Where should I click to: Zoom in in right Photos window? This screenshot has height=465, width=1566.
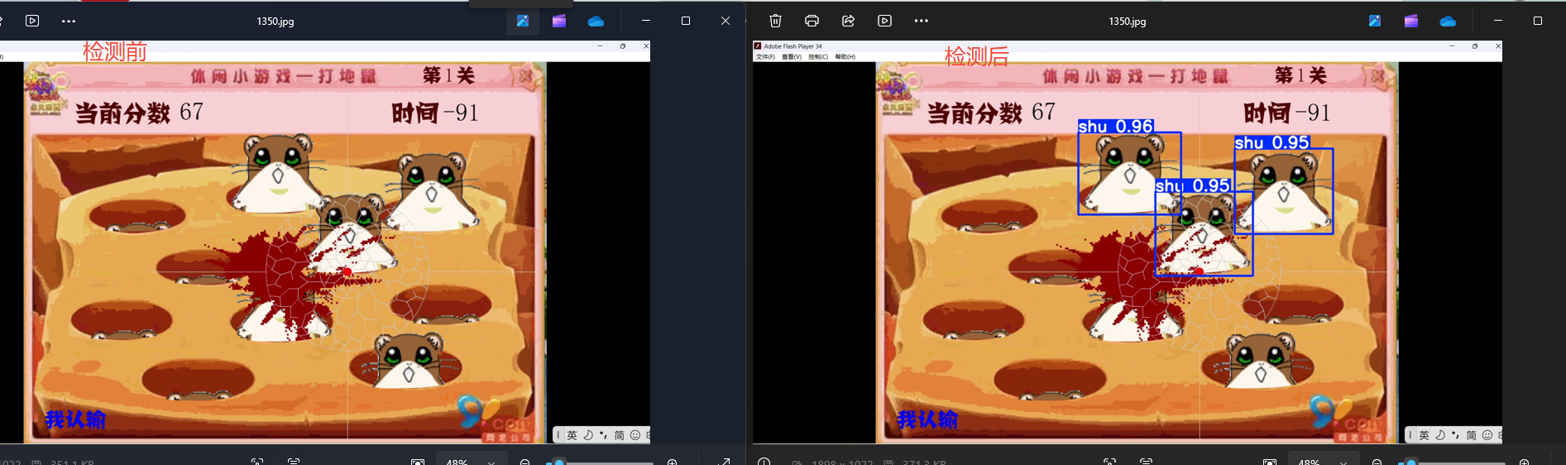pos(1524,461)
